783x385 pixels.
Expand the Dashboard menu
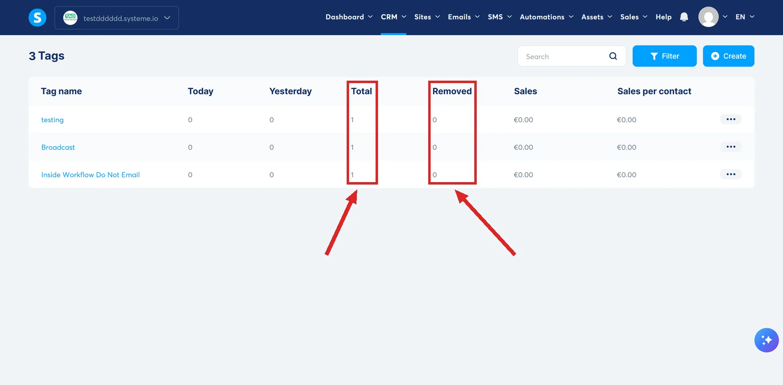pos(349,17)
